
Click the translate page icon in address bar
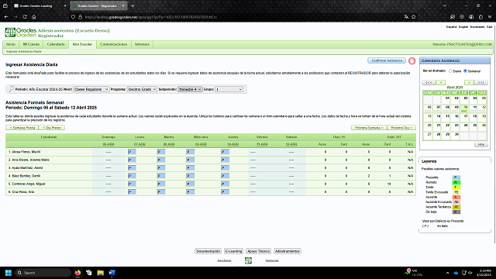click(406, 17)
